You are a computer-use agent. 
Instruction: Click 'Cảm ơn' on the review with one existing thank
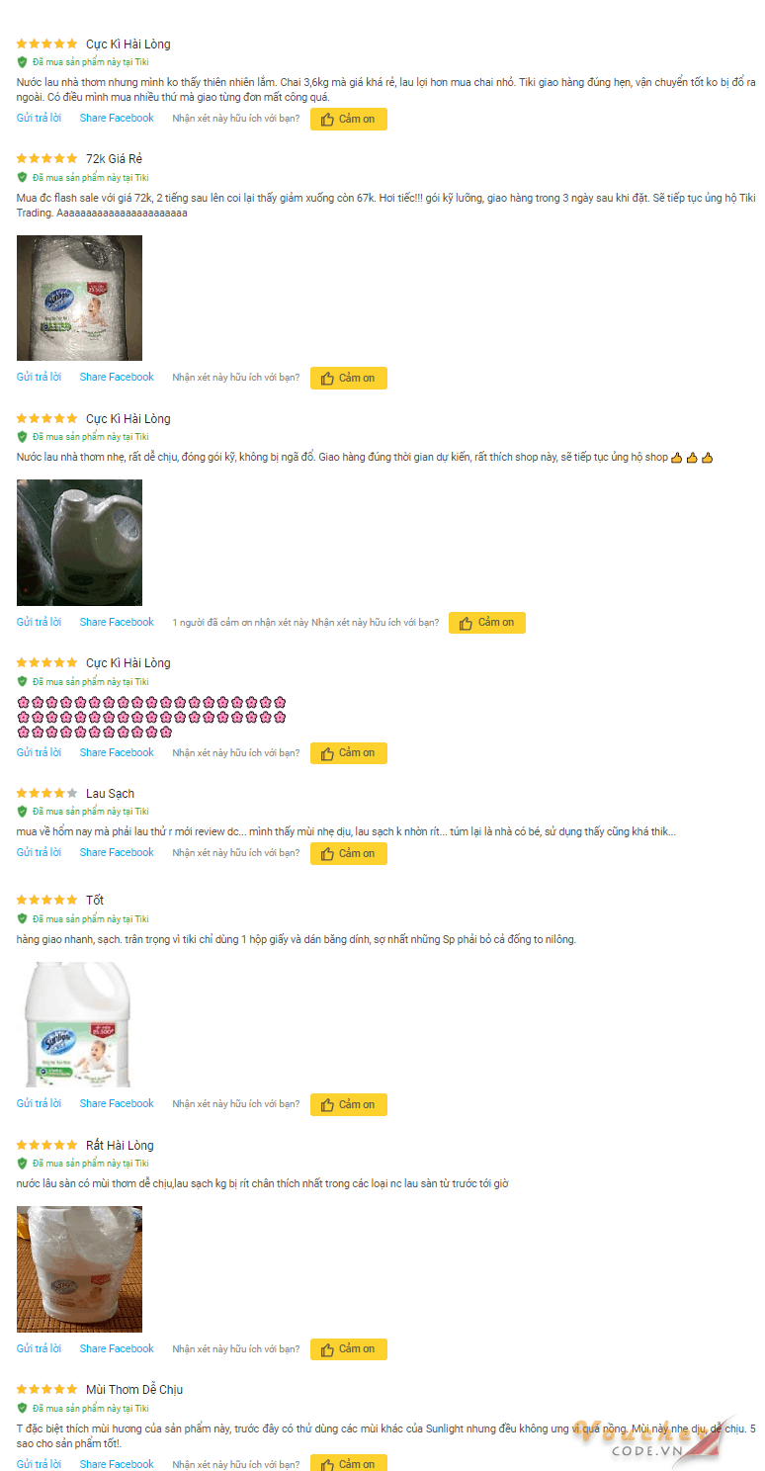tap(487, 623)
